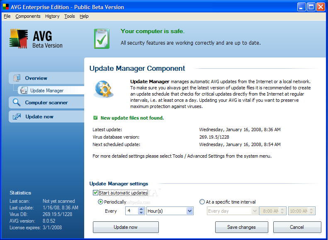Click the Update Manager Component heading
Image resolution: width=328 pixels, height=240 pixels.
[x=137, y=68]
